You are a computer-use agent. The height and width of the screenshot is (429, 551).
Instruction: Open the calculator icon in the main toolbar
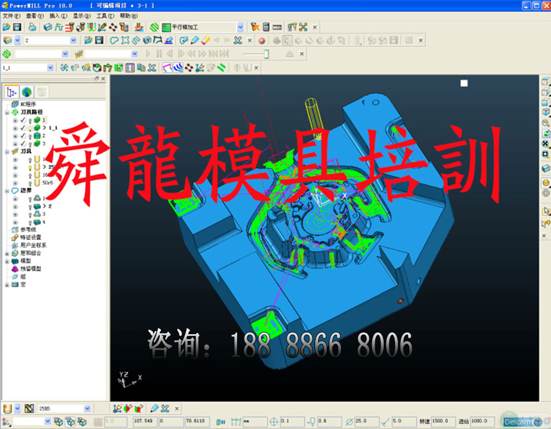tap(266, 27)
